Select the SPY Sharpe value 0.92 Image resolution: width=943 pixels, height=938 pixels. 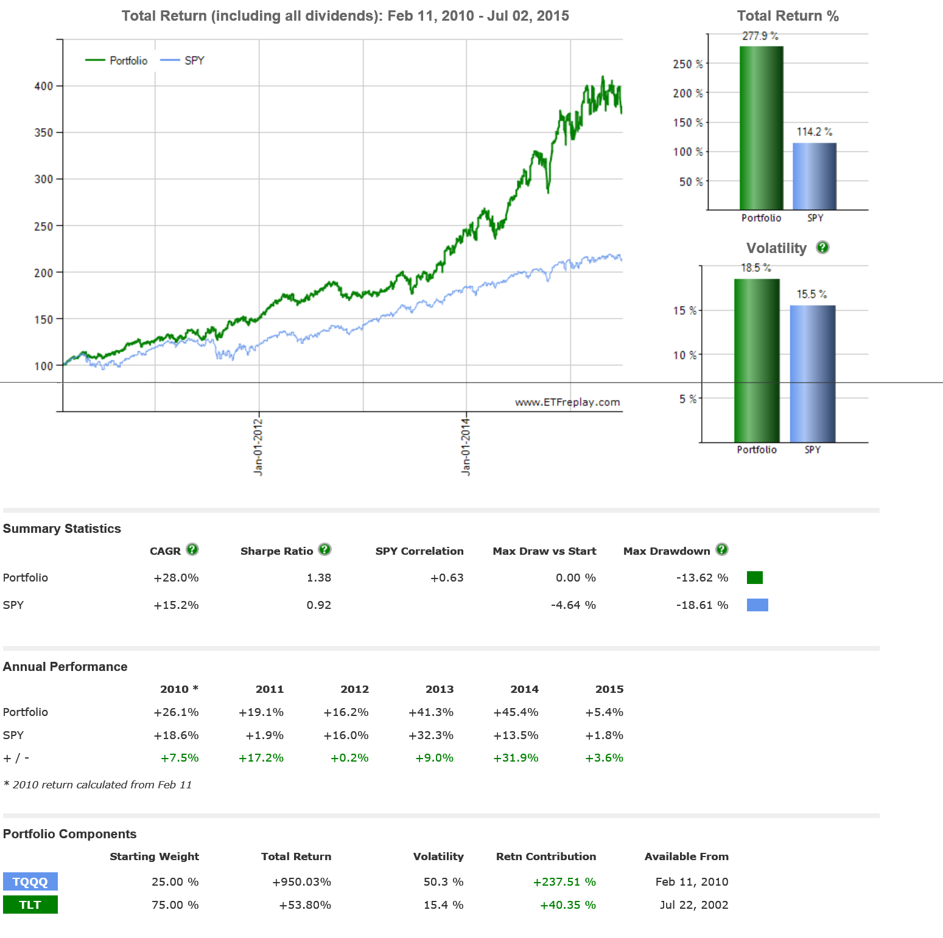319,605
